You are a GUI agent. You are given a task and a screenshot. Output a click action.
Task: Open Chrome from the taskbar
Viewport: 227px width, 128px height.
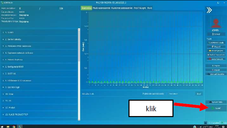tap(14, 127)
